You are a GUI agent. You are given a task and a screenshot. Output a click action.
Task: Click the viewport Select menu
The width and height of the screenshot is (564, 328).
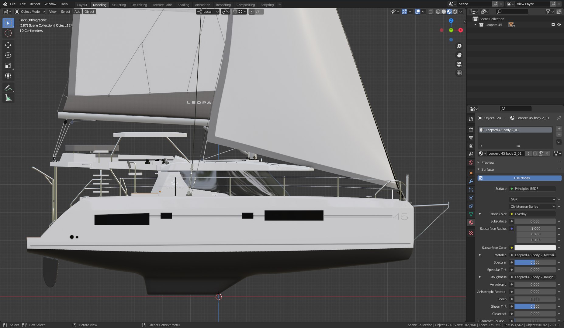coord(65,12)
